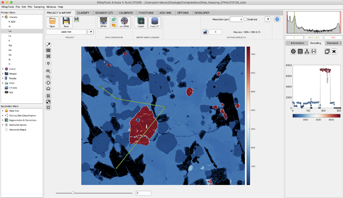Image resolution: width=343 pixels, height=198 pixels.
Task: Expand the Merged tree node
Action: 3,74
